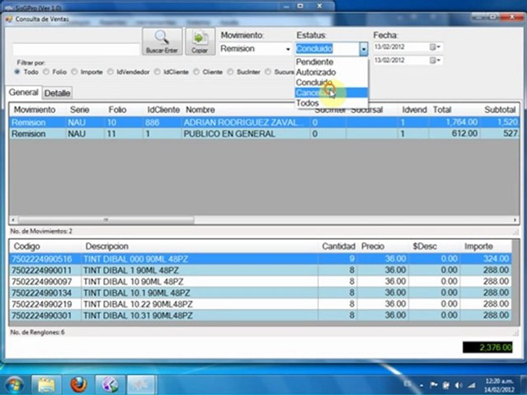The height and width of the screenshot is (395, 527).
Task: Select the PUBLICO EN GENERAL row
Action: coord(264,134)
